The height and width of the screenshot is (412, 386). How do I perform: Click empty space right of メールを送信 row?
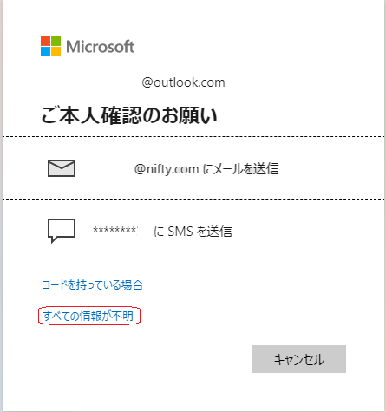click(330, 168)
